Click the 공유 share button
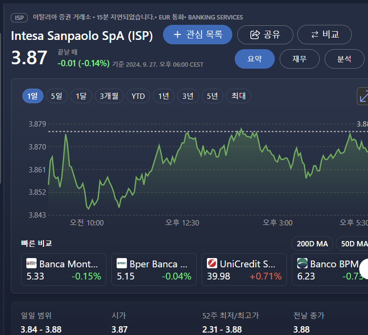368x335 pixels. (265, 35)
